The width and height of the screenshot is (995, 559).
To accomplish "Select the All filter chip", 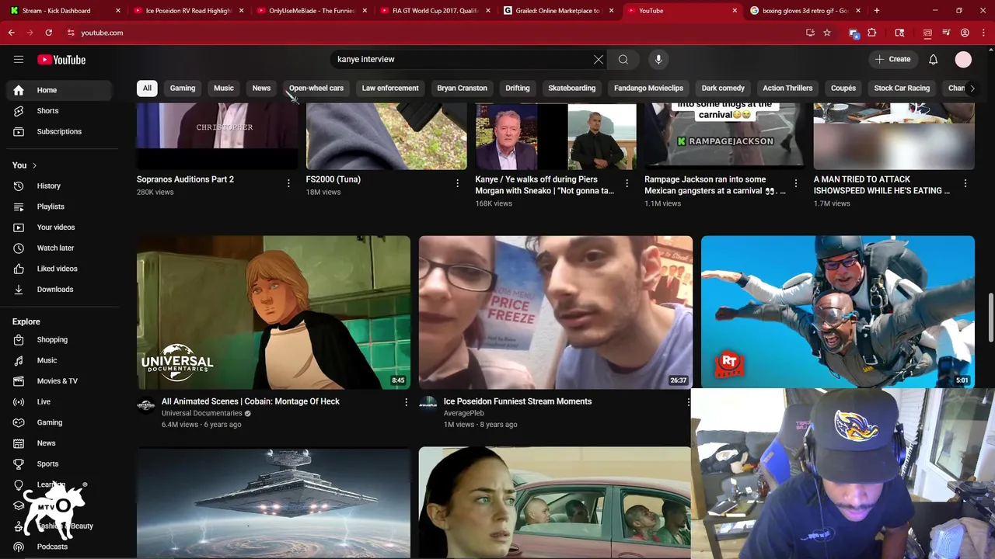I will click(x=147, y=89).
